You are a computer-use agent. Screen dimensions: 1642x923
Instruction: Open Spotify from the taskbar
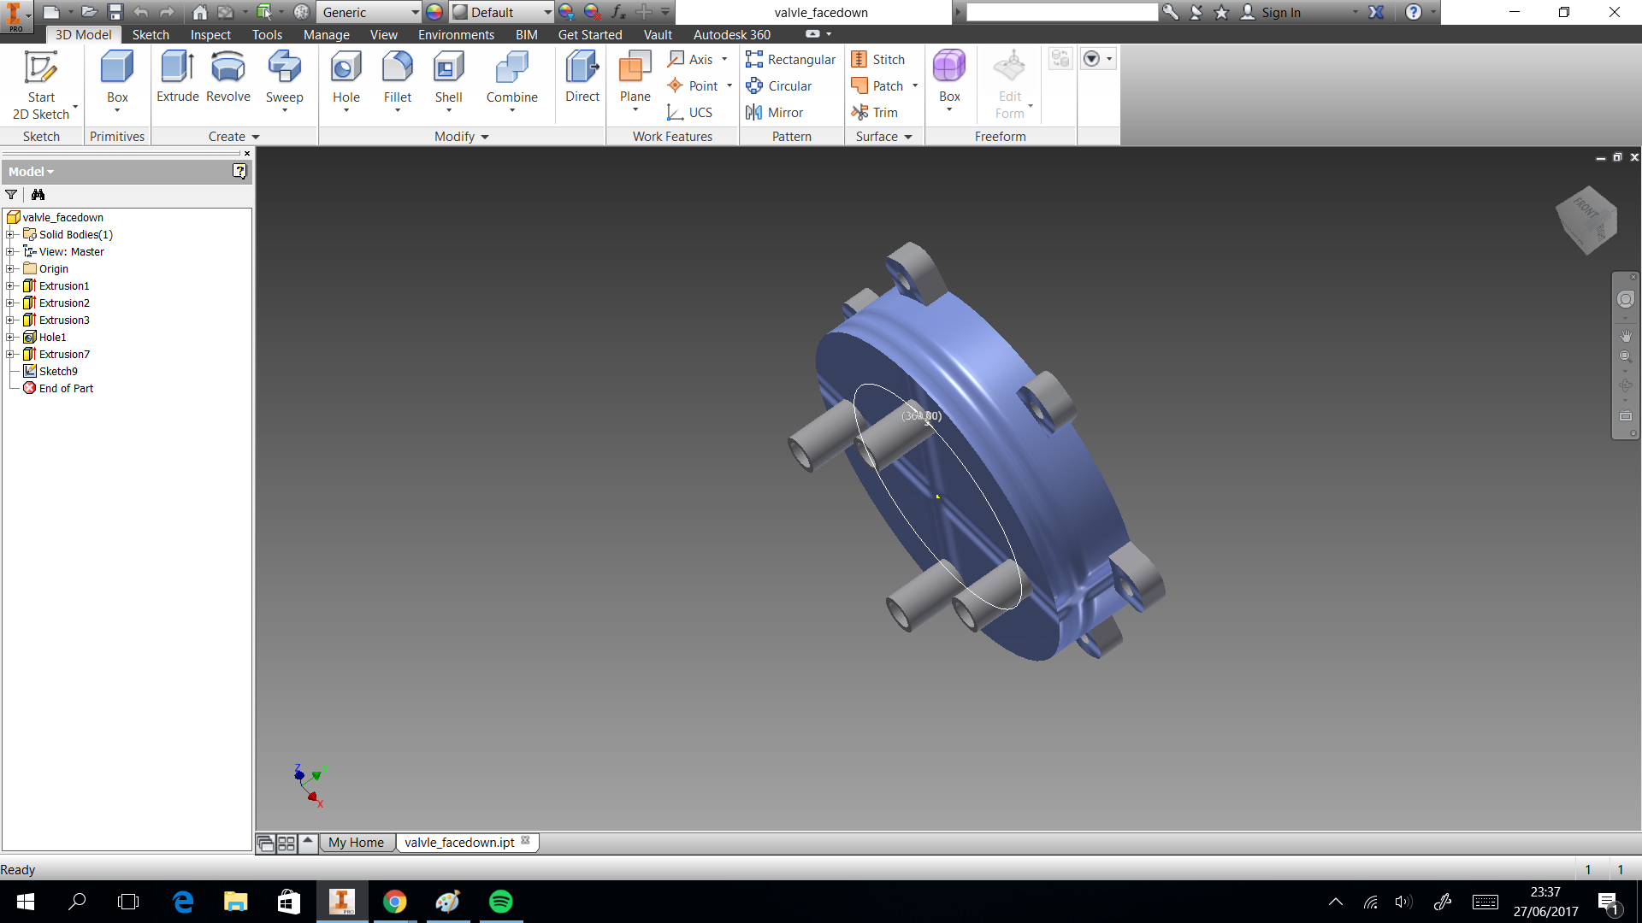[x=501, y=902]
